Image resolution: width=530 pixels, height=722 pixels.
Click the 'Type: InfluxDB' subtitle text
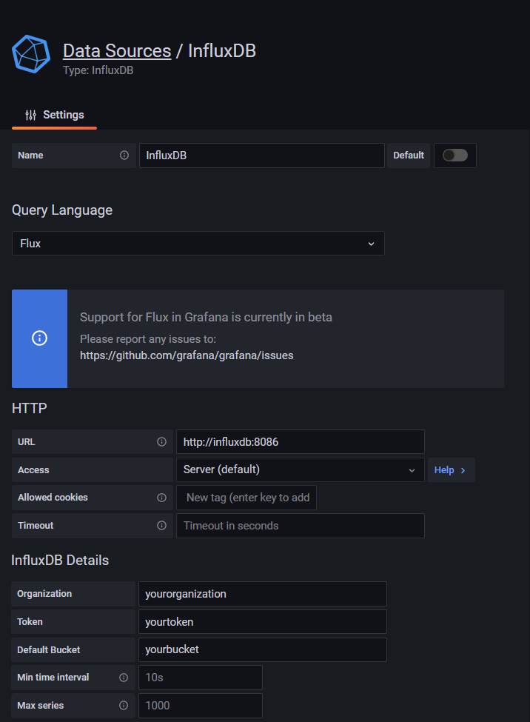(98, 70)
